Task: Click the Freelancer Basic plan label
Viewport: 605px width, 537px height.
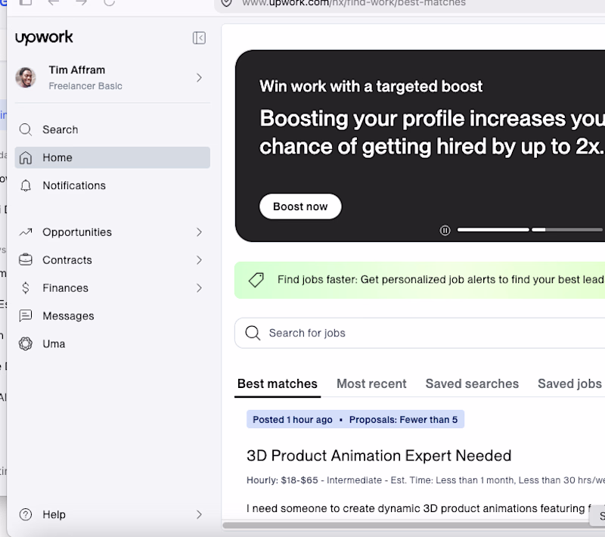Action: coord(85,86)
